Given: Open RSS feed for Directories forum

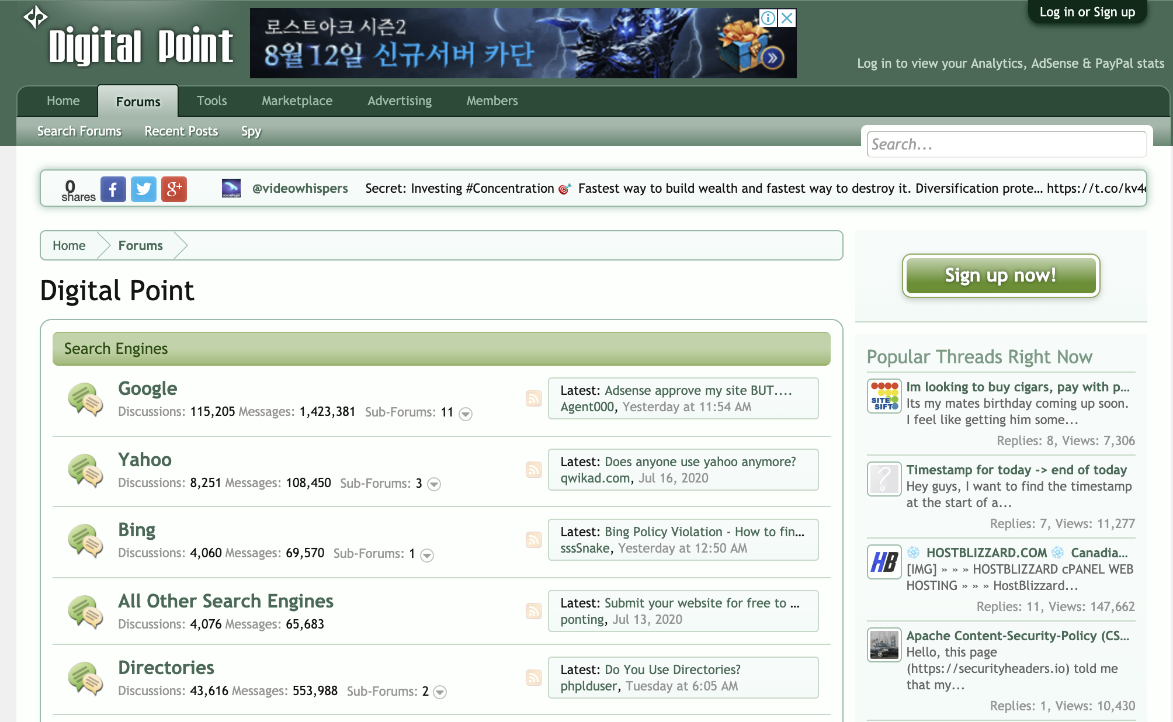Looking at the screenshot, I should click(533, 678).
